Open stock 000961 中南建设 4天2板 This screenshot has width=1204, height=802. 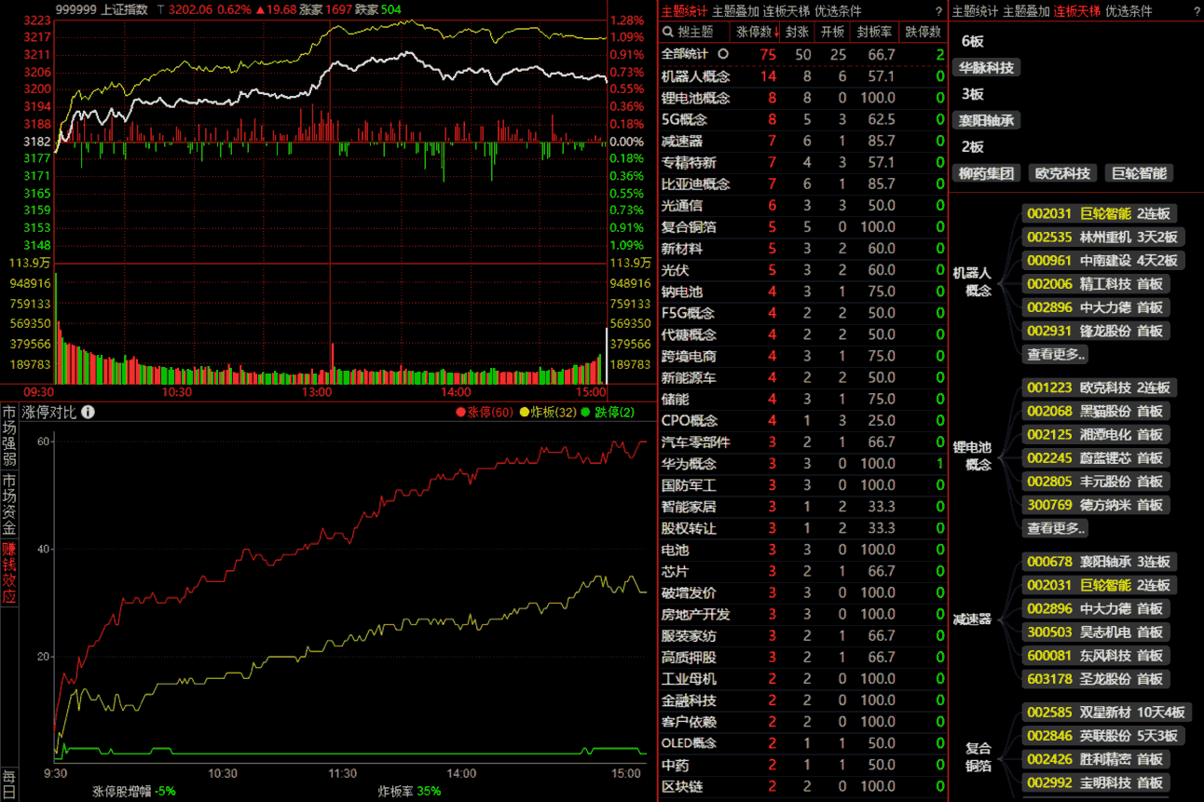(1103, 260)
